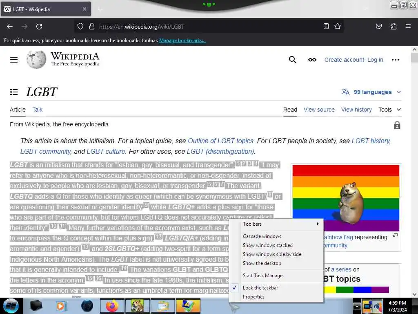This screenshot has width=418, height=314.
Task: Open the Sandboxie Box taskbar icon
Action: [x=137, y=306]
